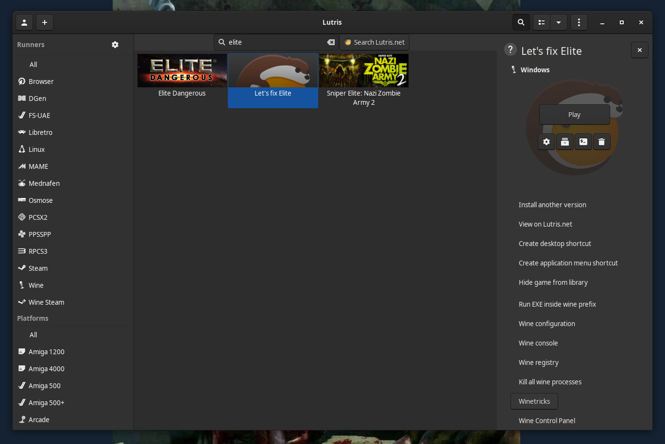Select Libretro runner in sidebar
This screenshot has width=665, height=444.
(73, 132)
